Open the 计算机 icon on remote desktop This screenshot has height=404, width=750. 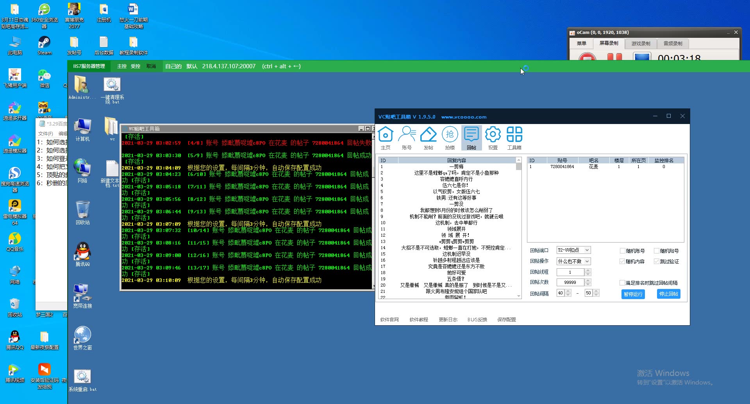pyautogui.click(x=82, y=130)
